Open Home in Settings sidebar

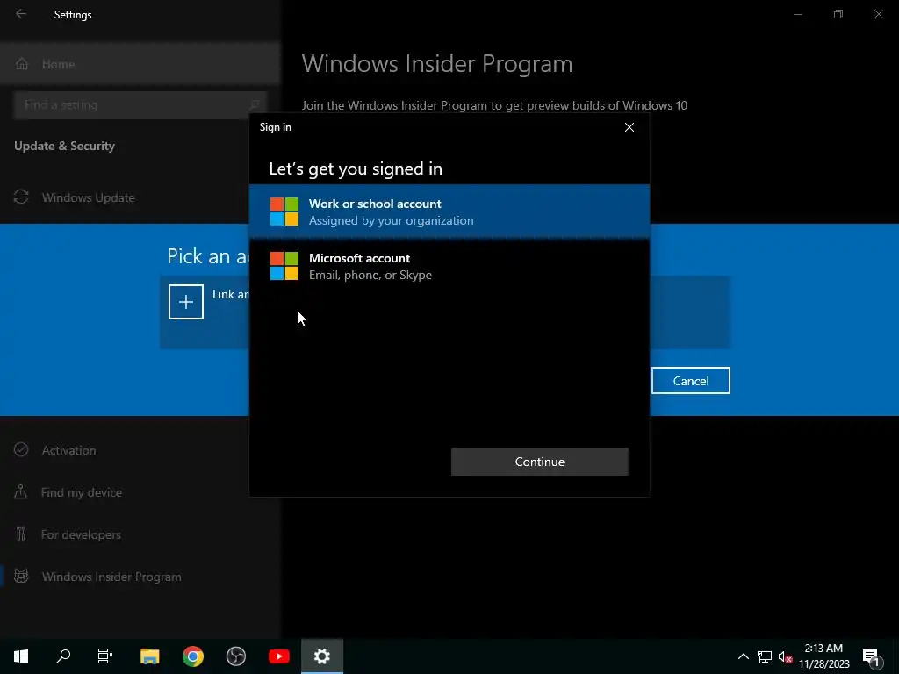click(x=140, y=64)
